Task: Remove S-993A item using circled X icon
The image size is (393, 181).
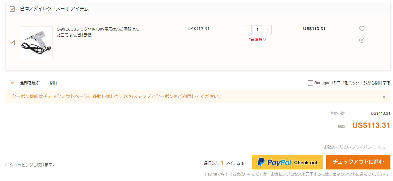Action: [x=362, y=40]
